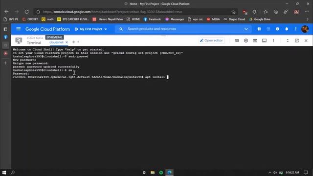Open the Windows action center notifications
The width and height of the screenshot is (313, 176).
click(306, 173)
